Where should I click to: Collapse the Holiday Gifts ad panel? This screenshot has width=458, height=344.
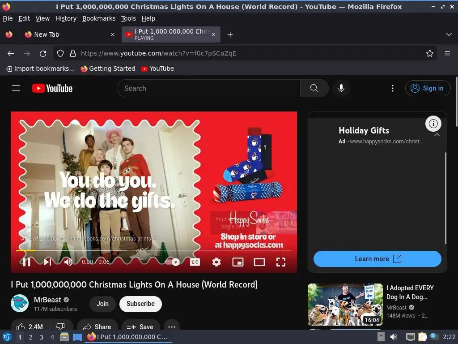point(437,135)
